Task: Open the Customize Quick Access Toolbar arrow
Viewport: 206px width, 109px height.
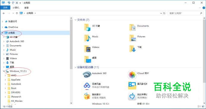Action: pos(20,3)
